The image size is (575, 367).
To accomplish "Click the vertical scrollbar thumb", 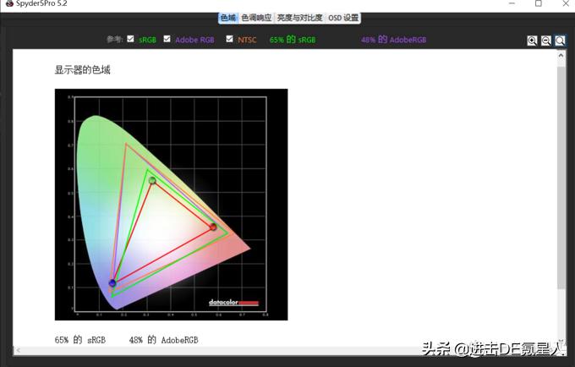I will click(561, 178).
